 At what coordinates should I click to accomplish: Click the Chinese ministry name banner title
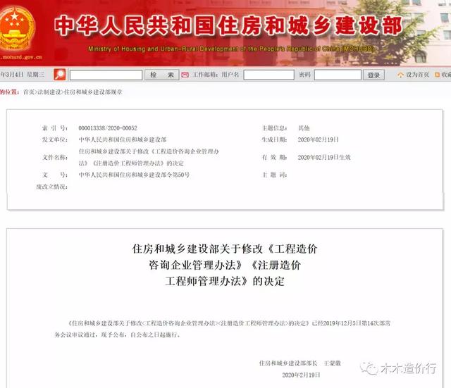point(228,26)
